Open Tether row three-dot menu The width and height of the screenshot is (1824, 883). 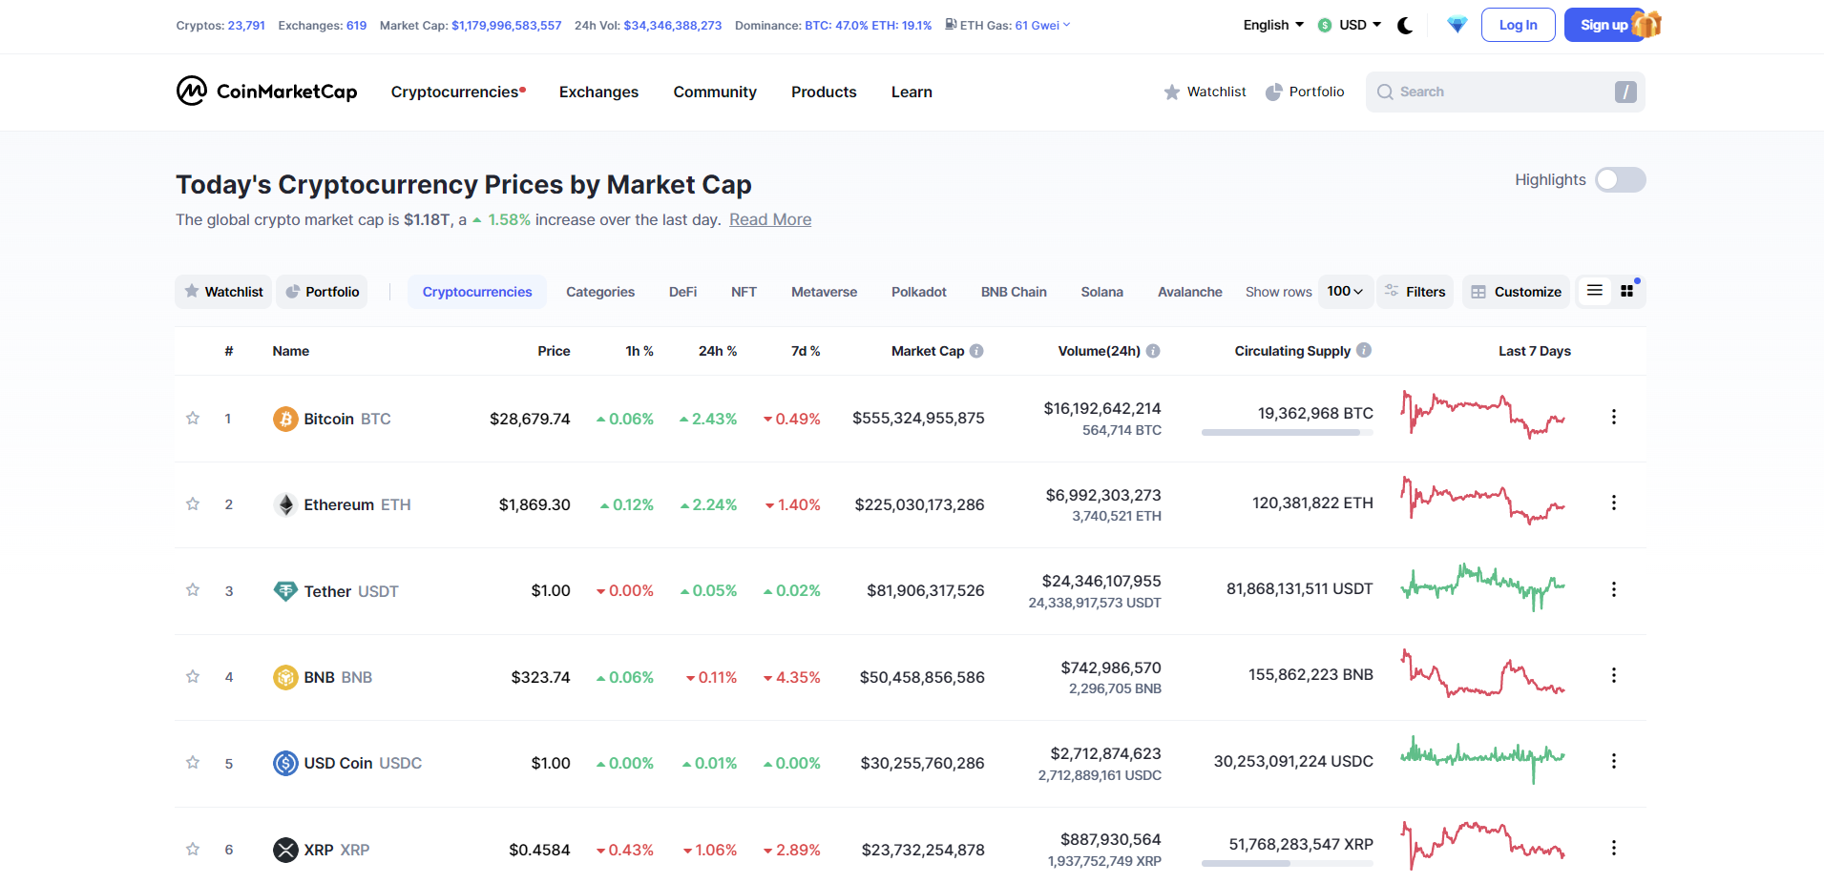(x=1613, y=589)
